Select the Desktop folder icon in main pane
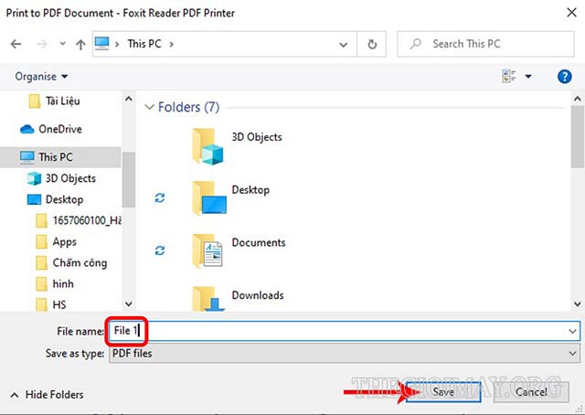This screenshot has height=415, width=585. click(x=209, y=198)
